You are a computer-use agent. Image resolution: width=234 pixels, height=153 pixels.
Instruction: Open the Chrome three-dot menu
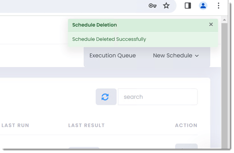pyautogui.click(x=218, y=6)
